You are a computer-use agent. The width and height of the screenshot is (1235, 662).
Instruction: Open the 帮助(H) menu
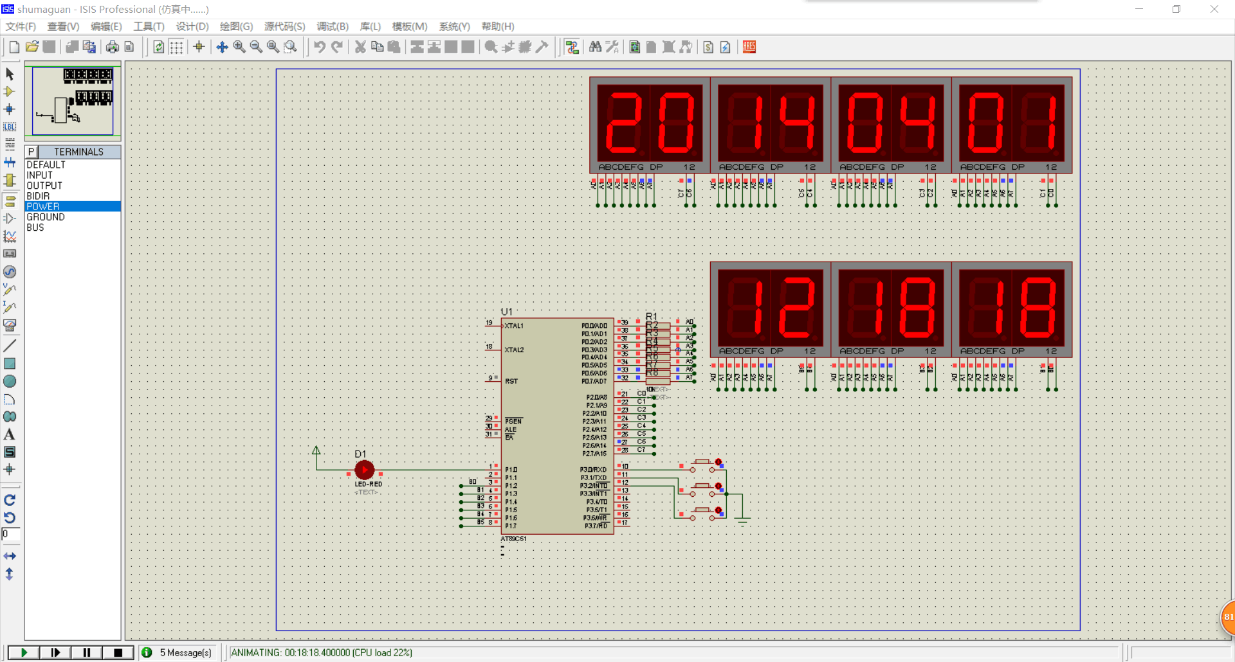click(498, 26)
